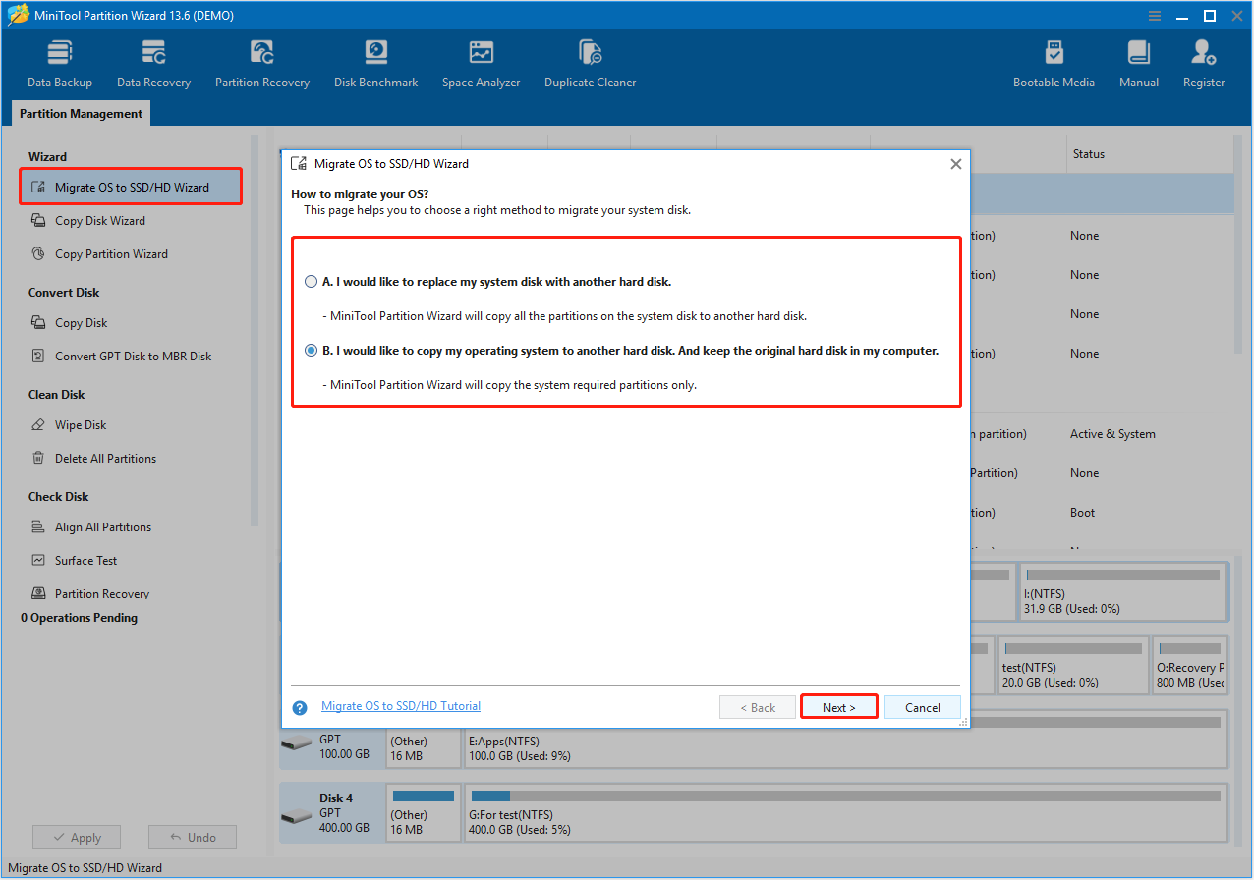The image size is (1254, 880).
Task: Click the help question mark icon in the wizard
Action: [x=300, y=707]
